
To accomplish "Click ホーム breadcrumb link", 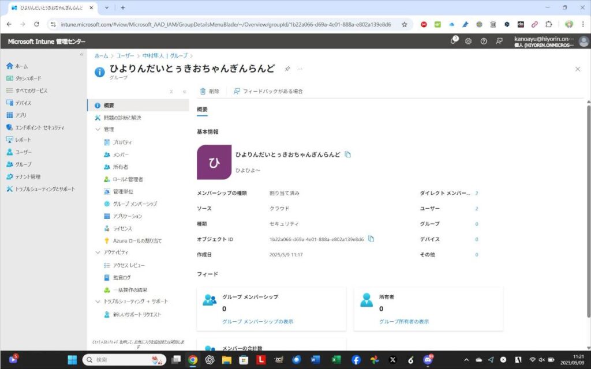I will [101, 56].
